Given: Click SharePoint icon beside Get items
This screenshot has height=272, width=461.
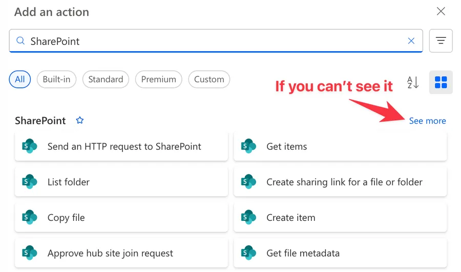Looking at the screenshot, I should tap(248, 146).
